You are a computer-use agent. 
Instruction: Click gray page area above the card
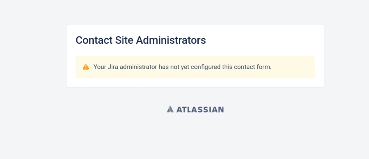pyautogui.click(x=195, y=12)
